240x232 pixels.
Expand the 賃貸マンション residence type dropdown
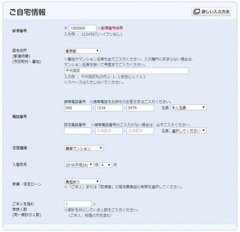(x=84, y=148)
